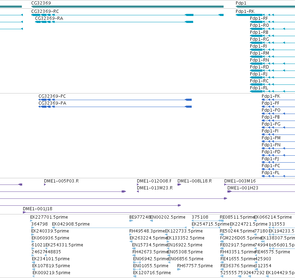
Task: Click the BE977248 EST label
Action: click(x=140, y=217)
